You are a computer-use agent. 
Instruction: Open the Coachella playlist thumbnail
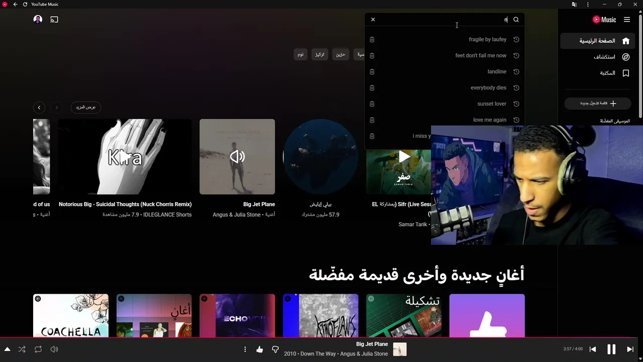tap(71, 316)
